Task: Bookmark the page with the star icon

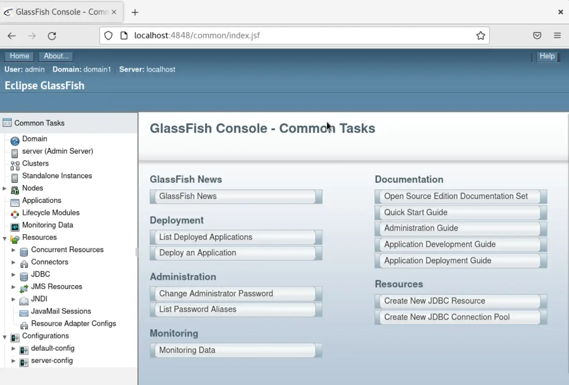Action: (x=480, y=35)
